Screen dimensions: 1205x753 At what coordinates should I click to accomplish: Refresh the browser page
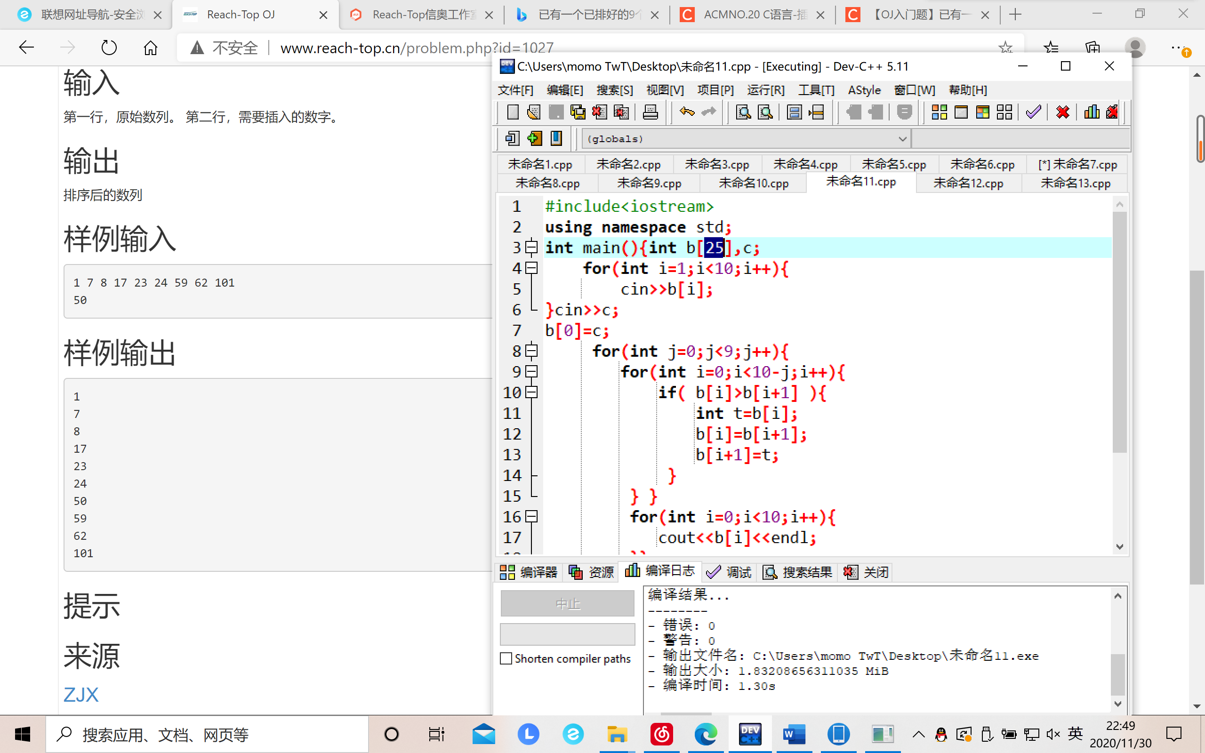pyautogui.click(x=109, y=48)
